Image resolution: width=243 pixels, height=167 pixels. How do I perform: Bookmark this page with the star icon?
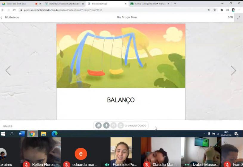point(215,10)
